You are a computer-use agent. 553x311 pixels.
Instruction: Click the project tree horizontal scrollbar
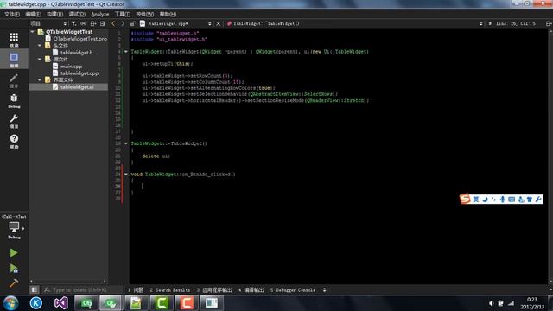pos(68,282)
